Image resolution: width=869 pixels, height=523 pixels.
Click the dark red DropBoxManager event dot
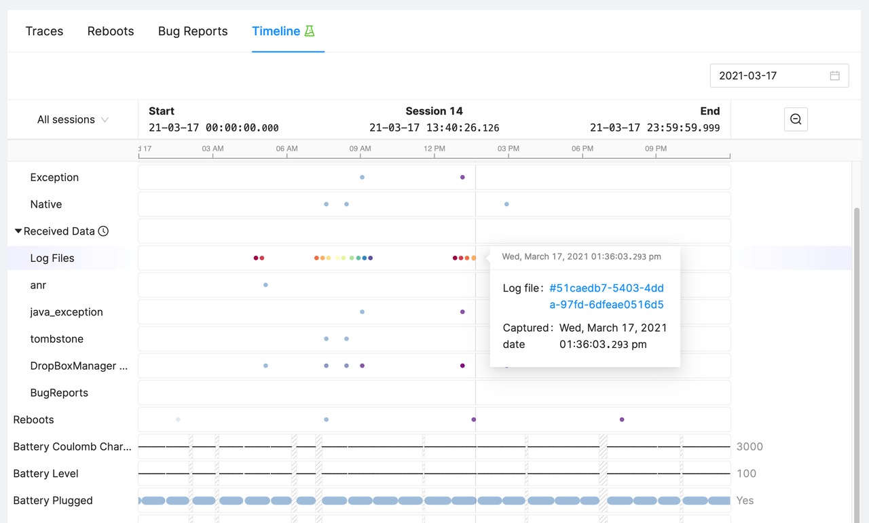(x=462, y=366)
